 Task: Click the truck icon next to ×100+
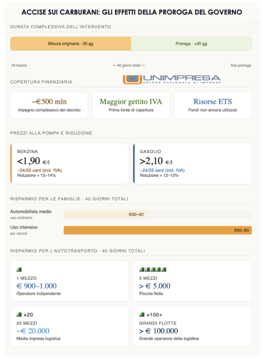pyautogui.click(x=142, y=315)
